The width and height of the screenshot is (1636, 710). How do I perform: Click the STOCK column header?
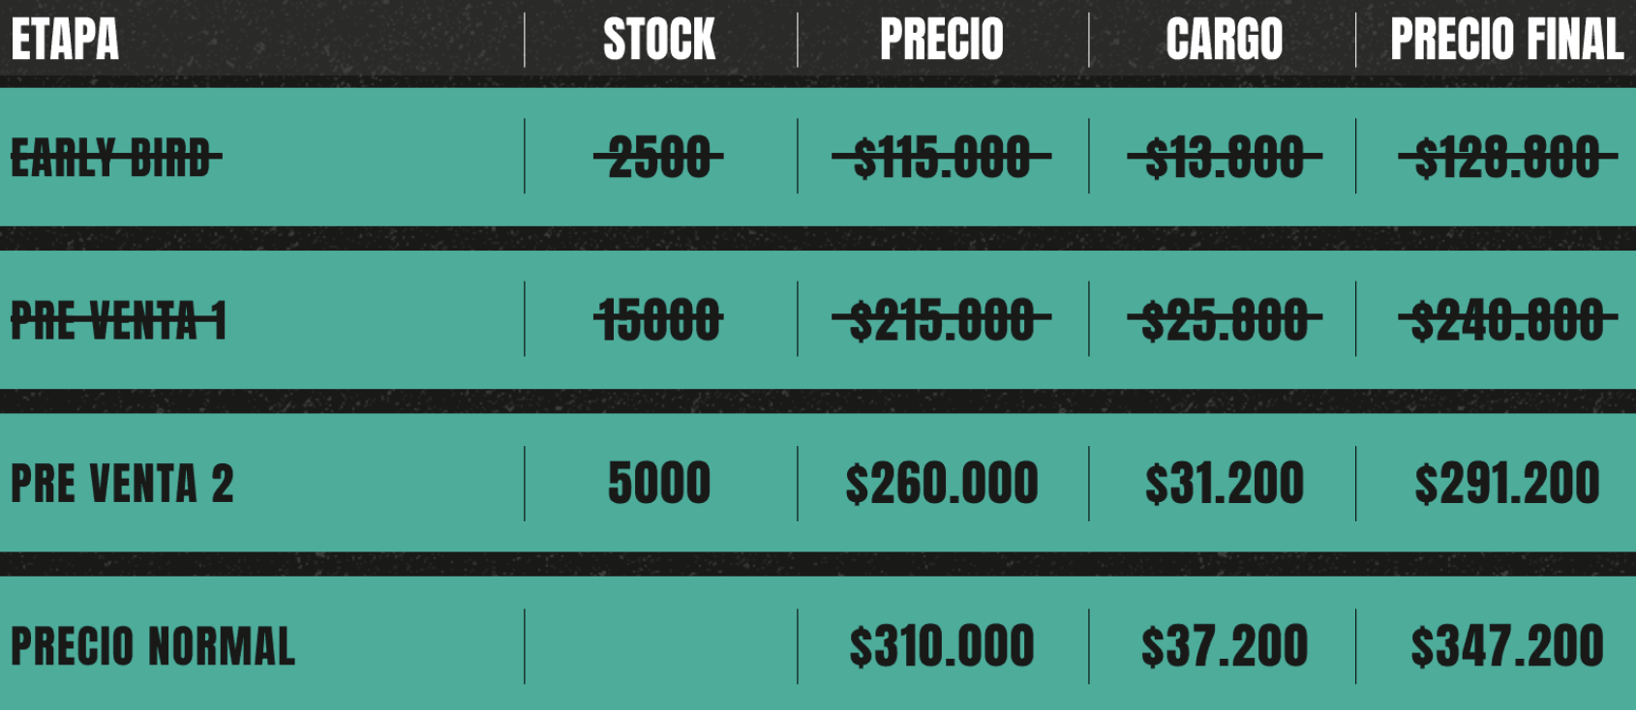point(659,40)
